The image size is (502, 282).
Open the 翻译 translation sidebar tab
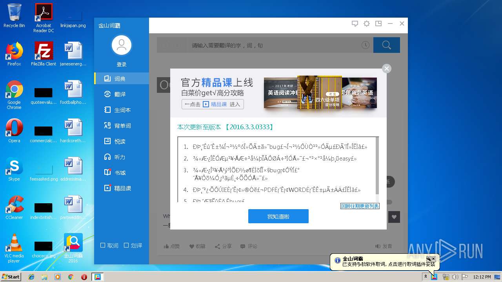coord(122,94)
